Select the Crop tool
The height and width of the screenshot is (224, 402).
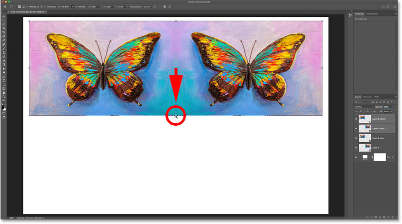tap(4, 32)
